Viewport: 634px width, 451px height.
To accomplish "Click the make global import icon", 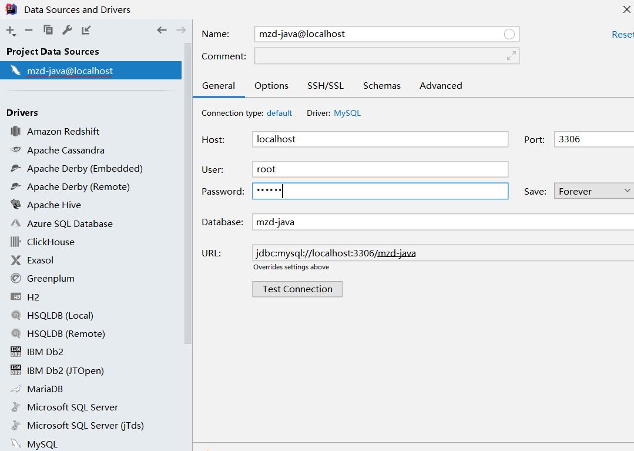I will [86, 30].
